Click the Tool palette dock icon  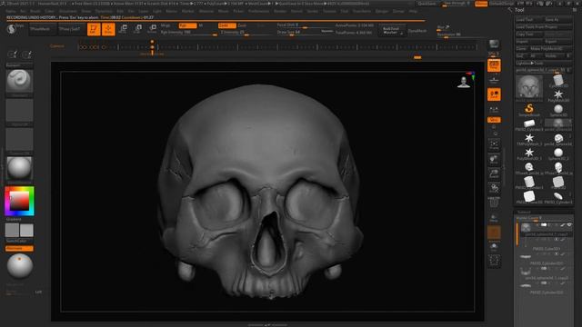[575, 10]
